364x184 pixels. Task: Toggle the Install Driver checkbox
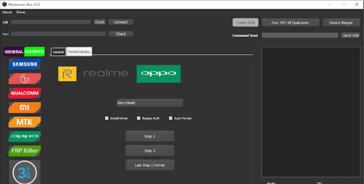point(106,118)
